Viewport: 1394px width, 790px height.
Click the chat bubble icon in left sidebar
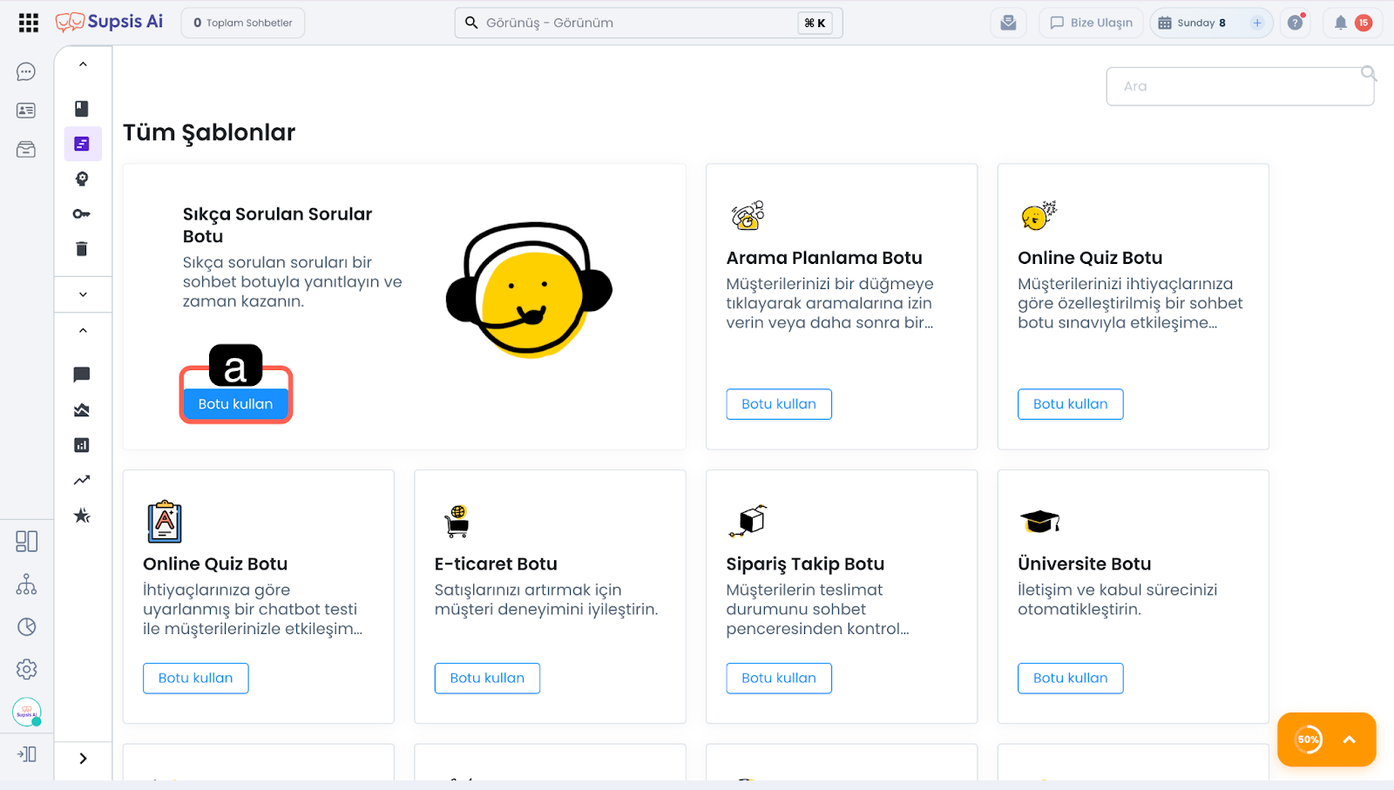[26, 71]
